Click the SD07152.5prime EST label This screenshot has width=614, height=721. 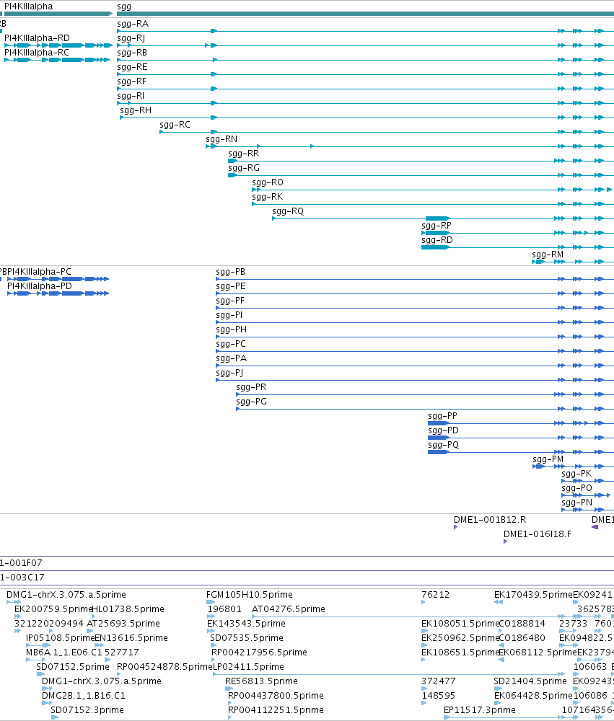(73, 667)
